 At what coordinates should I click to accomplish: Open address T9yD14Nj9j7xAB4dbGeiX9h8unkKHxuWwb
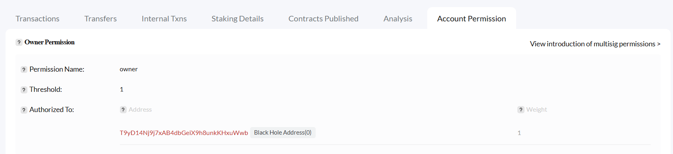(x=184, y=133)
